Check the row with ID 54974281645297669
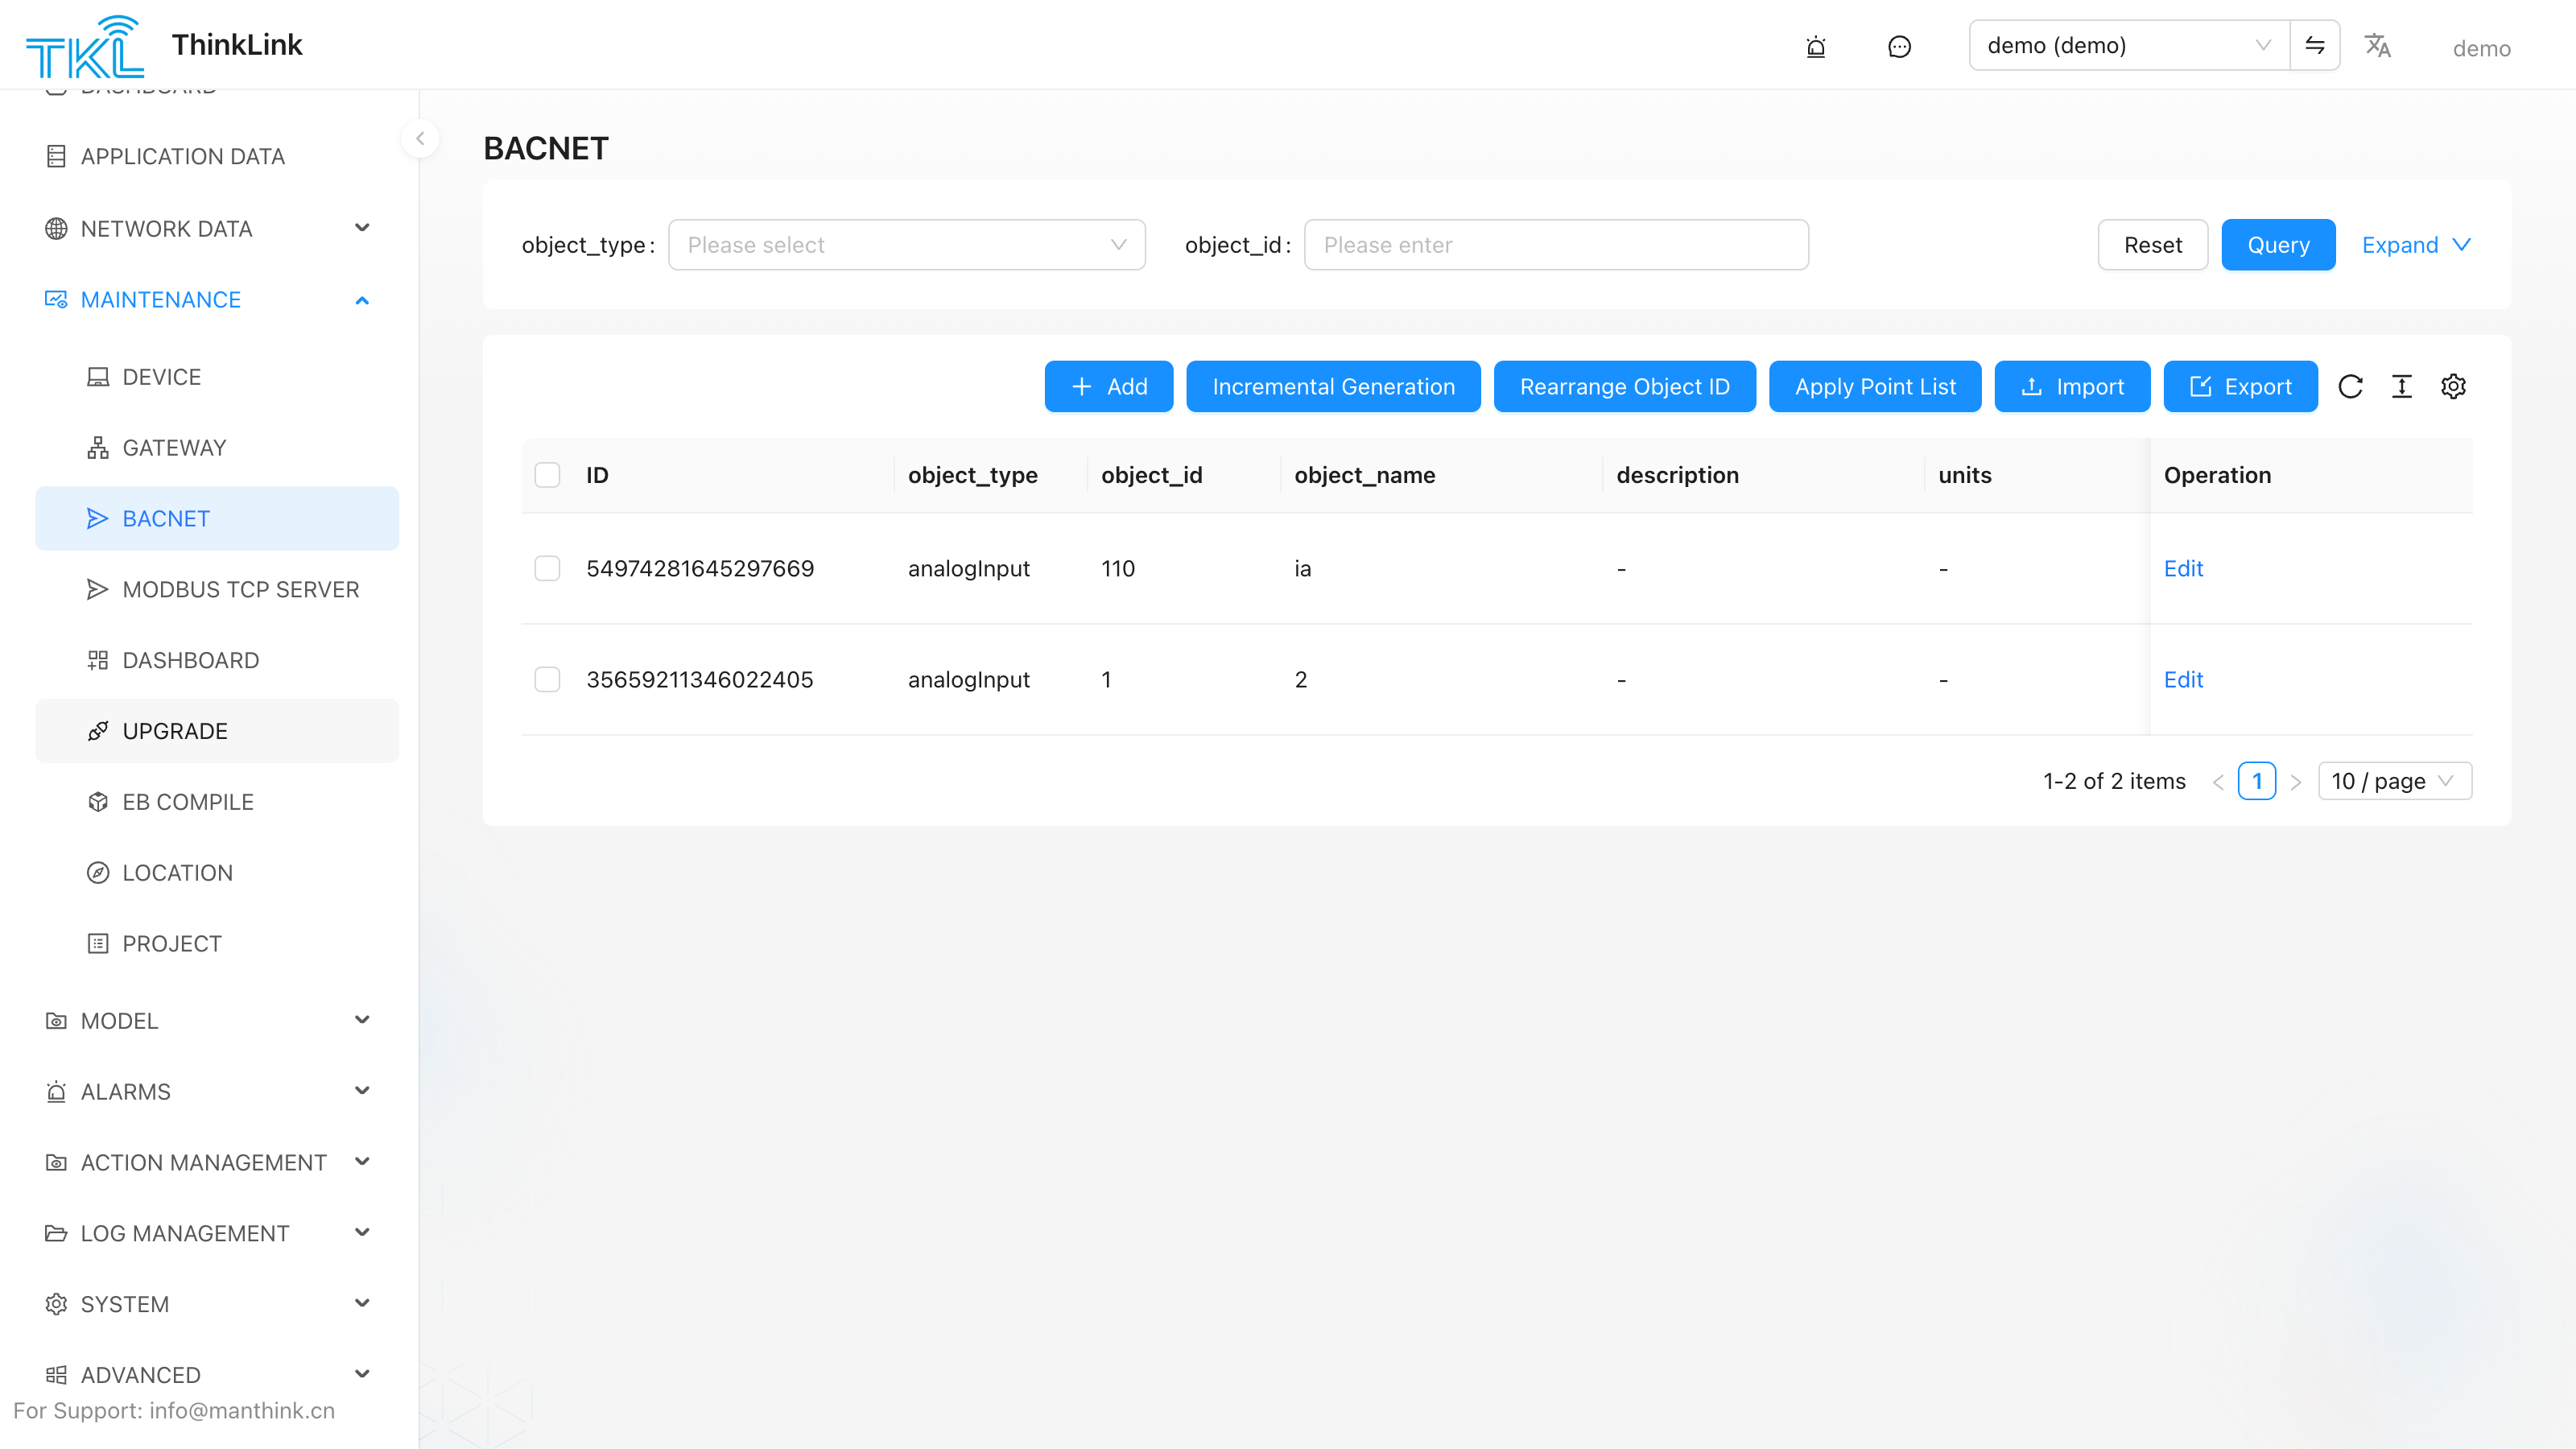 click(547, 569)
